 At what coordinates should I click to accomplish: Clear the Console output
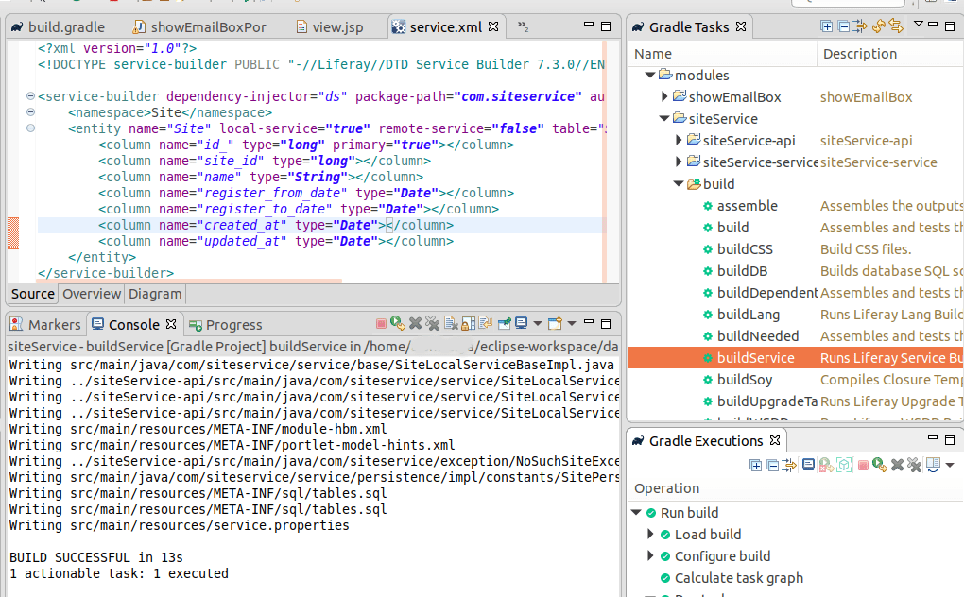pyautogui.click(x=450, y=324)
